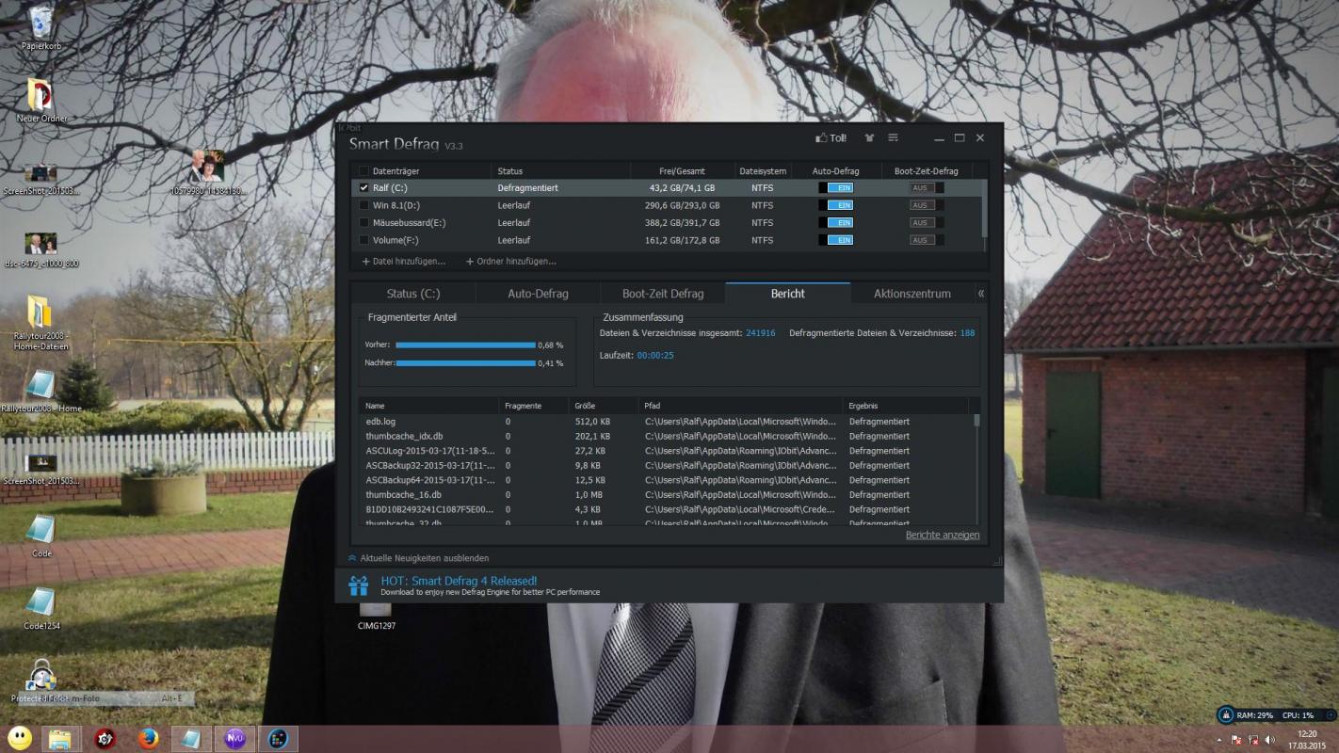Select the Code1254 desktop file icon

coord(40,608)
